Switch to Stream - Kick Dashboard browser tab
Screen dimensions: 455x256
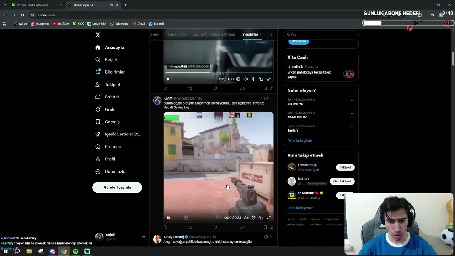click(37, 5)
